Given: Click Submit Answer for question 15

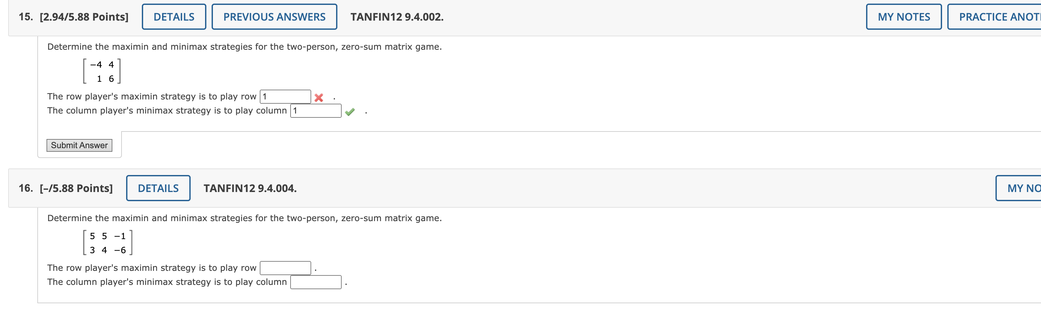Looking at the screenshot, I should (x=79, y=145).
